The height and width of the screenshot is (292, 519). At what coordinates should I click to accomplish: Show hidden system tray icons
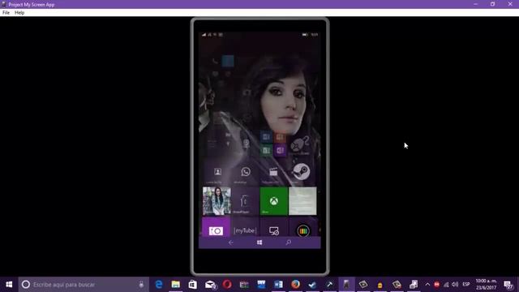click(427, 285)
